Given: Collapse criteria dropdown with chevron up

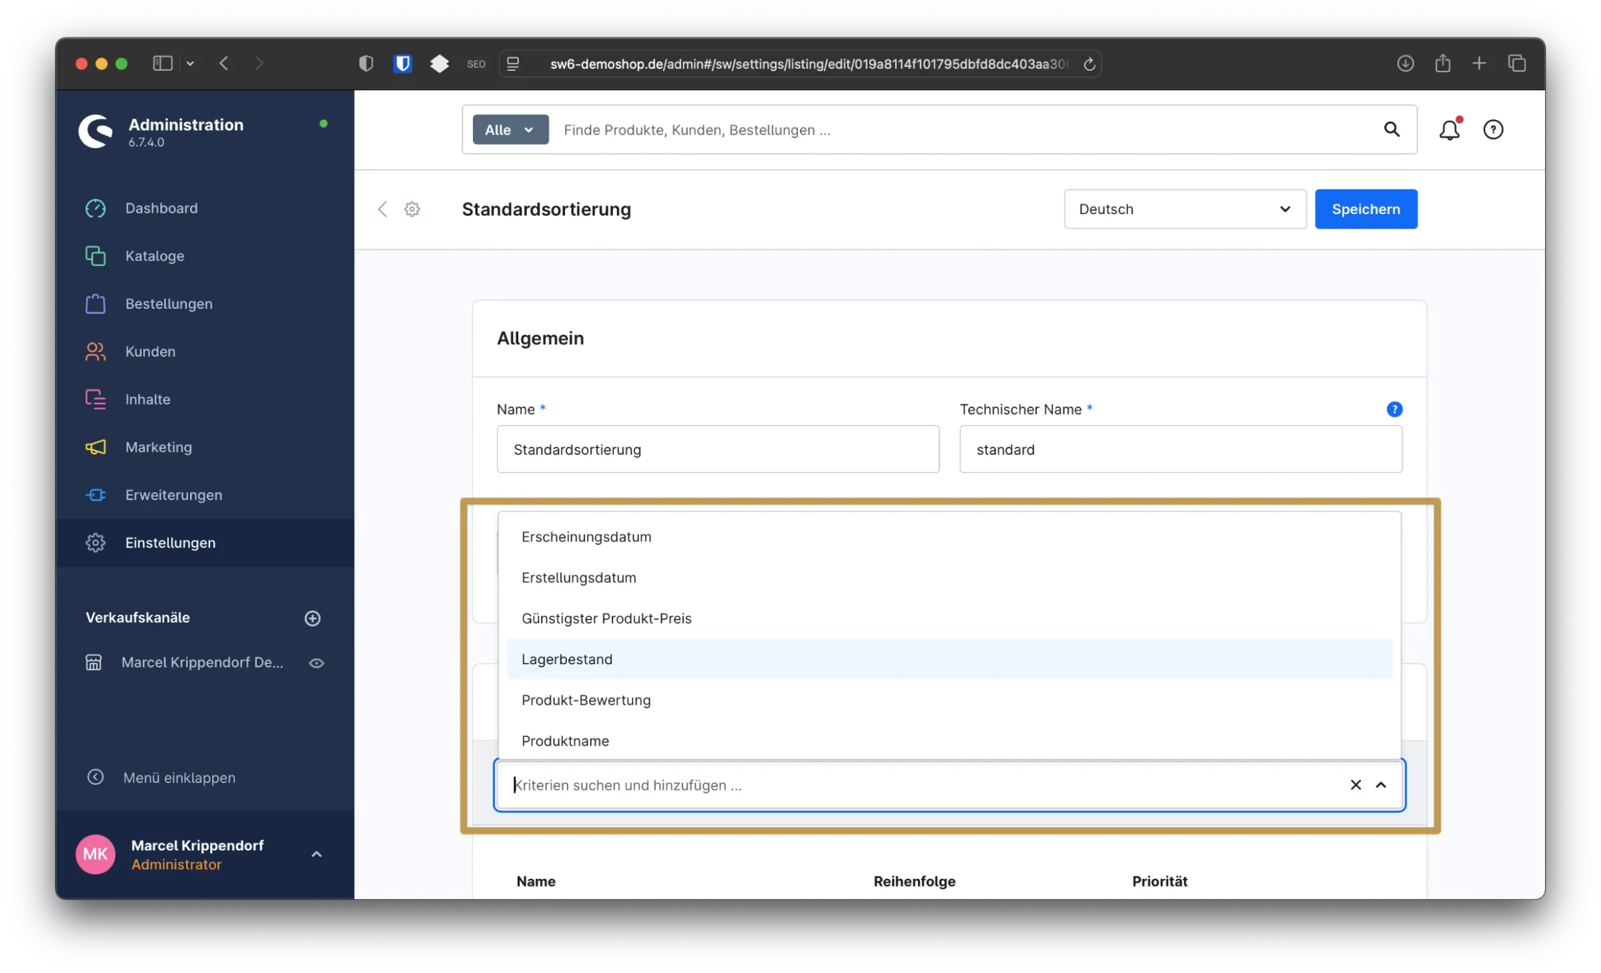Looking at the screenshot, I should coord(1381,785).
